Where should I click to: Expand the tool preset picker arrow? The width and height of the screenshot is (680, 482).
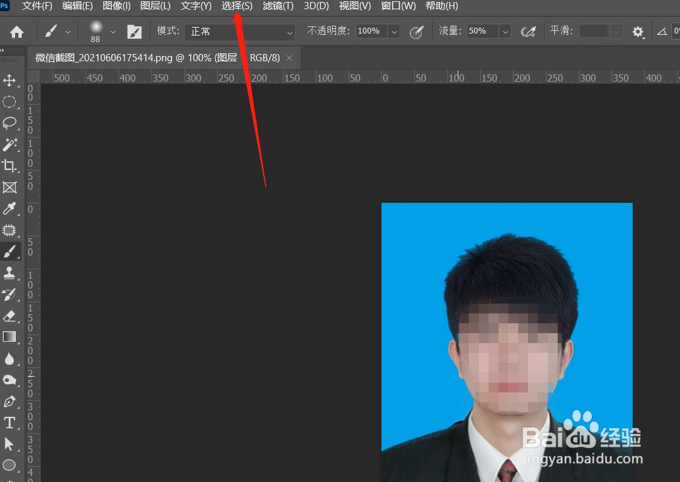pyautogui.click(x=68, y=32)
